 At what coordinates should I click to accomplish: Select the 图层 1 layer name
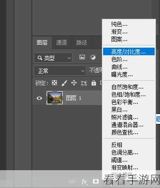[x=74, y=98]
